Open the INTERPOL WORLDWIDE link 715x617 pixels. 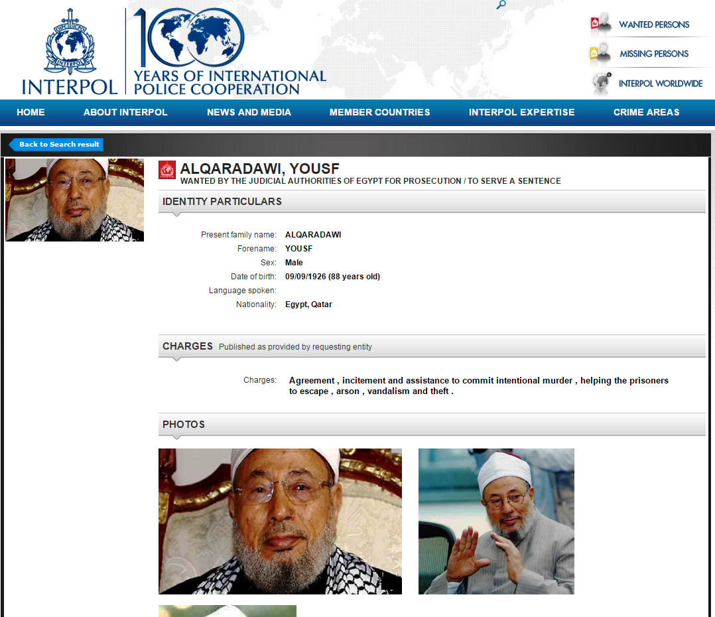(x=661, y=84)
